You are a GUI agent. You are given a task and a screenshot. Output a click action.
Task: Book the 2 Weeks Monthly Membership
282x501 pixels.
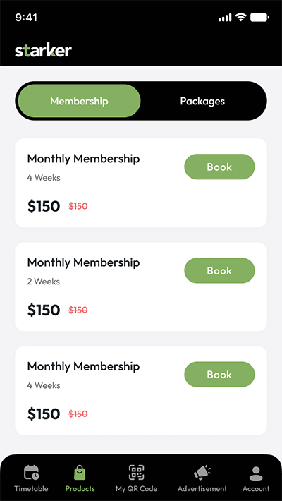[219, 271]
